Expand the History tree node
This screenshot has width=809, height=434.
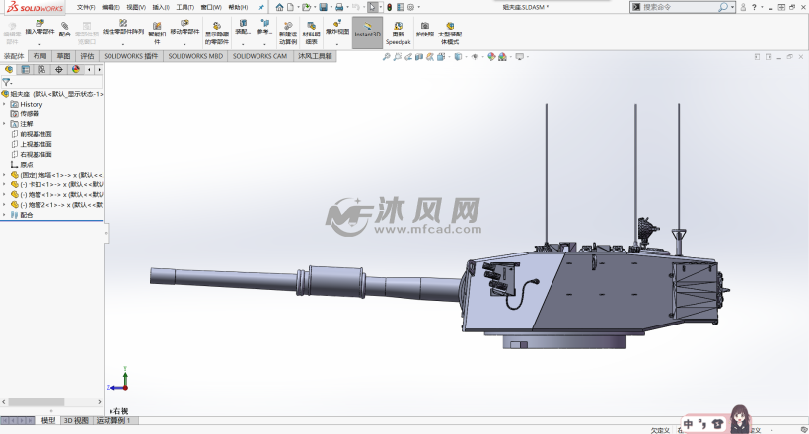click(x=4, y=104)
